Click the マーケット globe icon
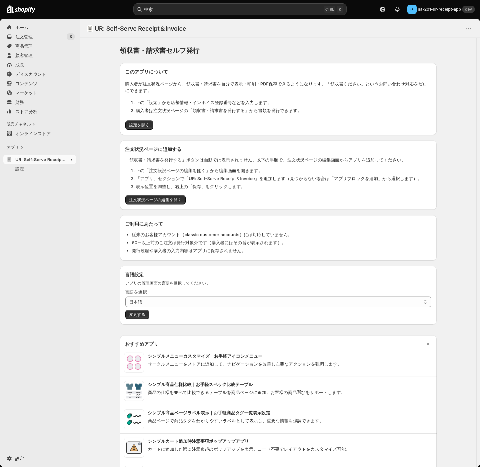Viewport: 480px width, 467px height. click(9, 93)
